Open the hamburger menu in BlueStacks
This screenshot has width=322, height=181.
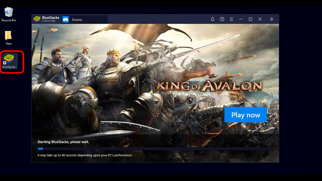click(231, 19)
